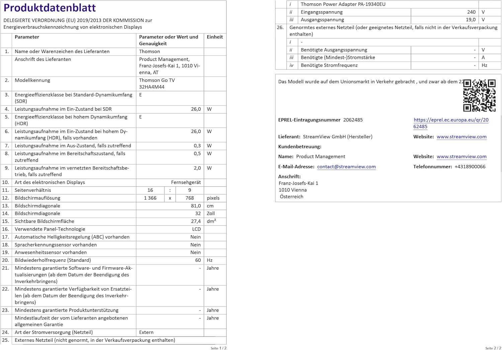Select panel technology value 'LCD'
This screenshot has height=350, width=502.
pyautogui.click(x=196, y=229)
